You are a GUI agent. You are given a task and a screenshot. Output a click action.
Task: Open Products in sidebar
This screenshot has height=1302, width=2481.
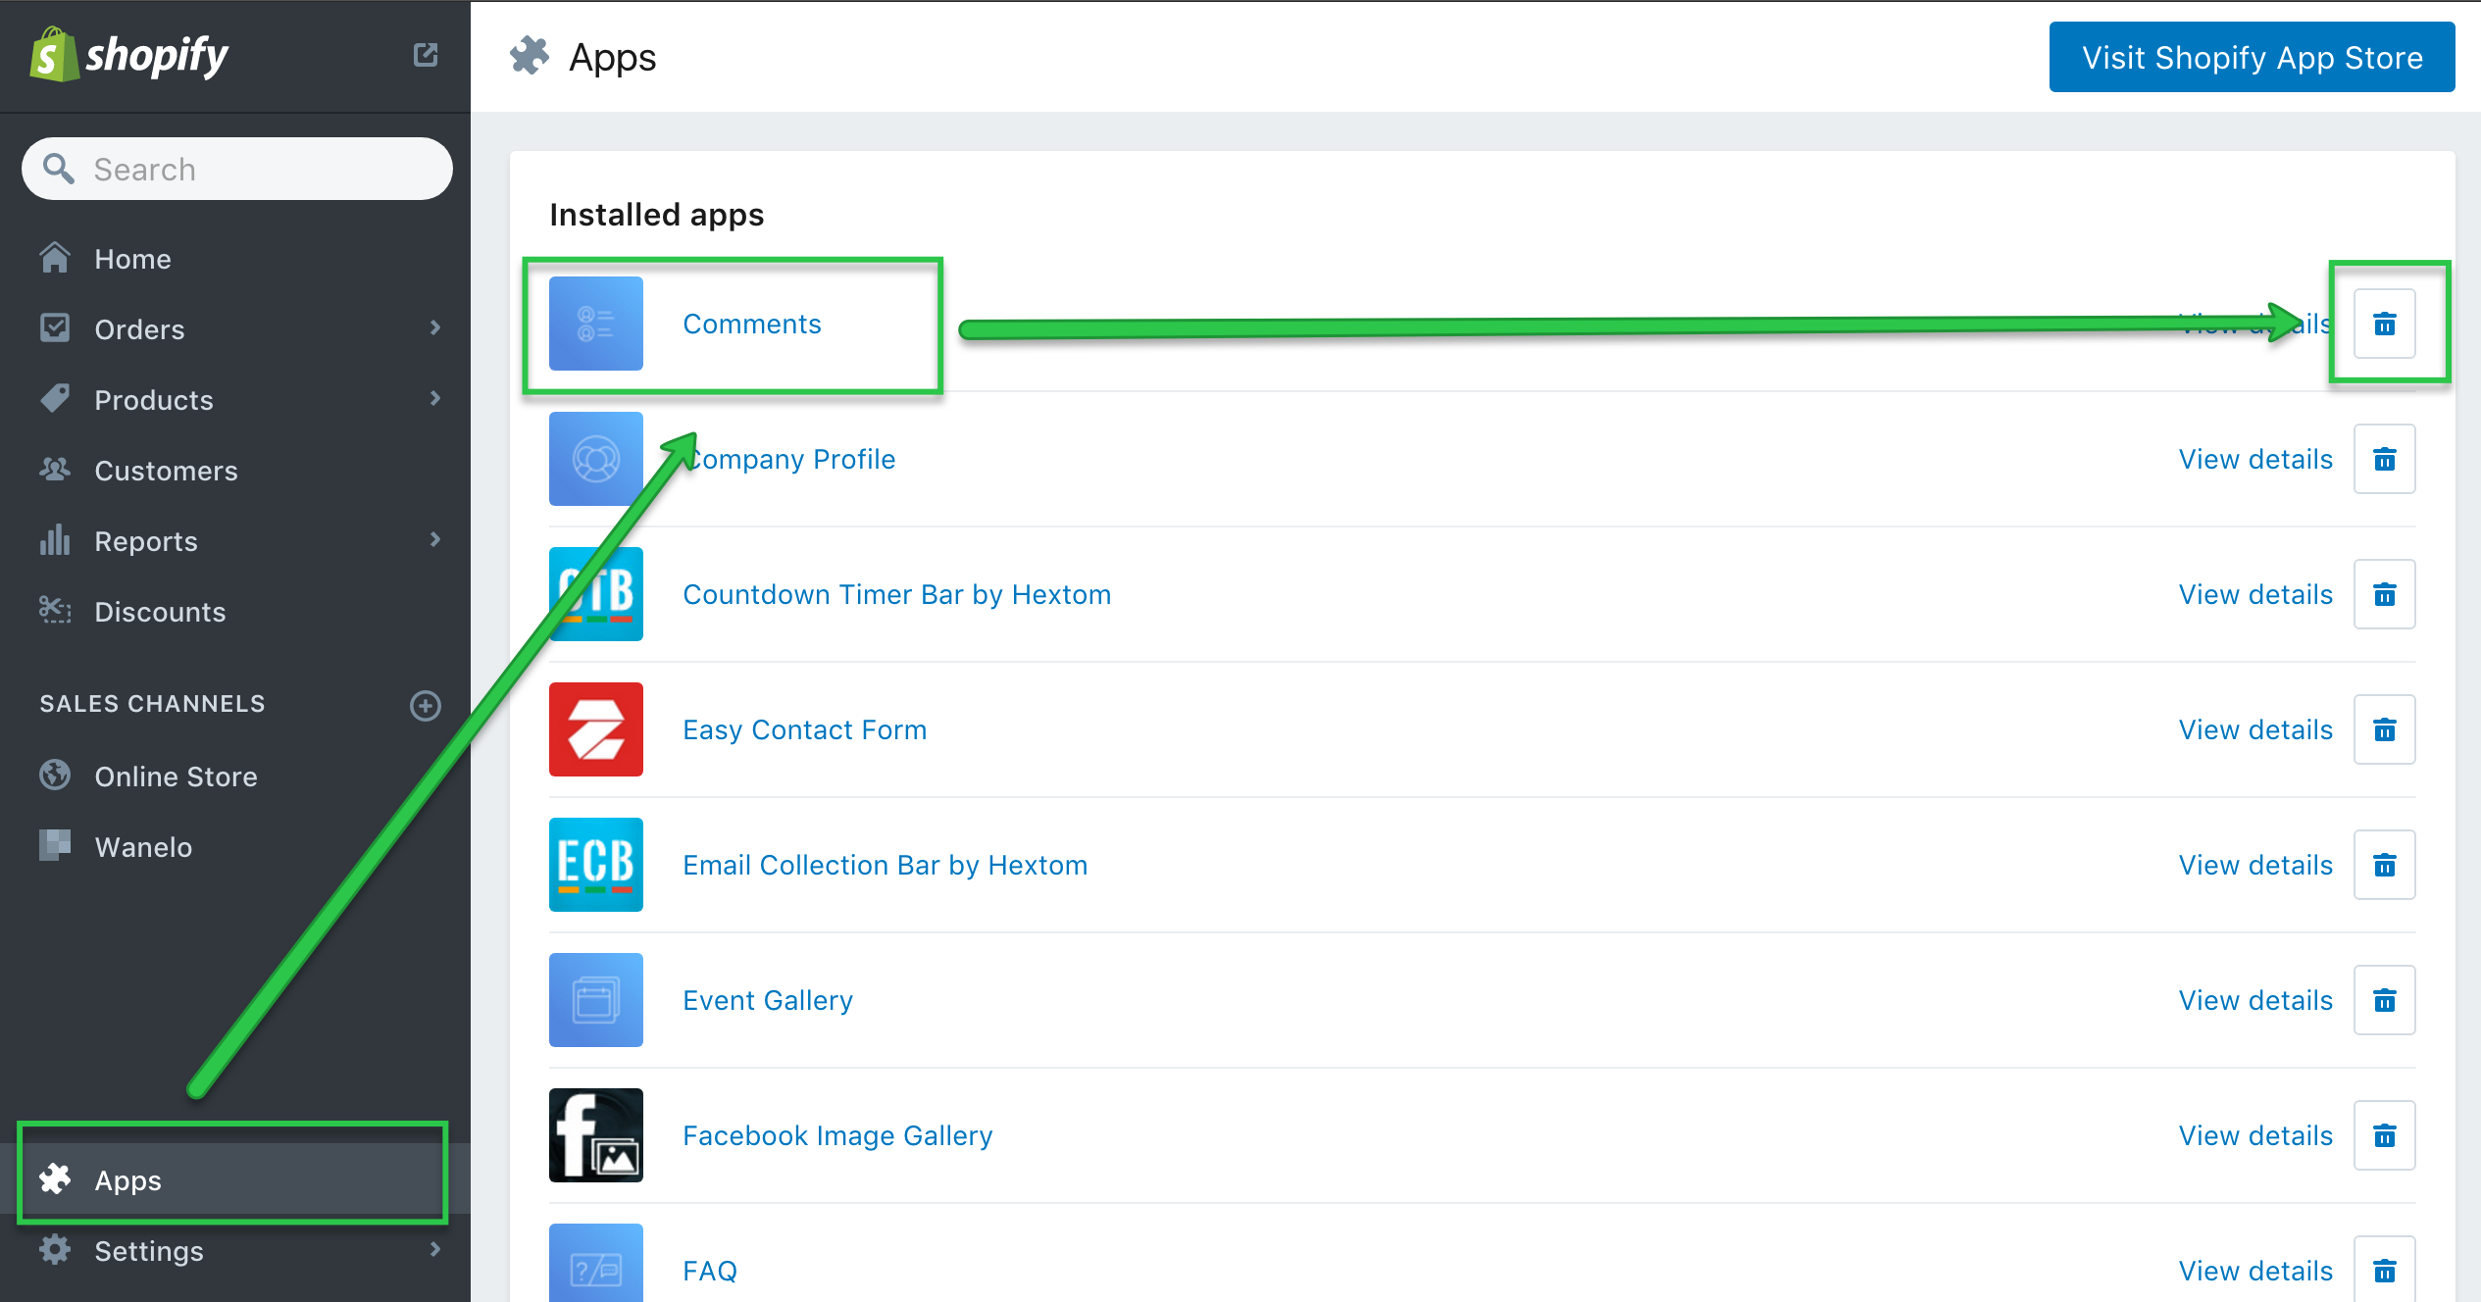(154, 400)
